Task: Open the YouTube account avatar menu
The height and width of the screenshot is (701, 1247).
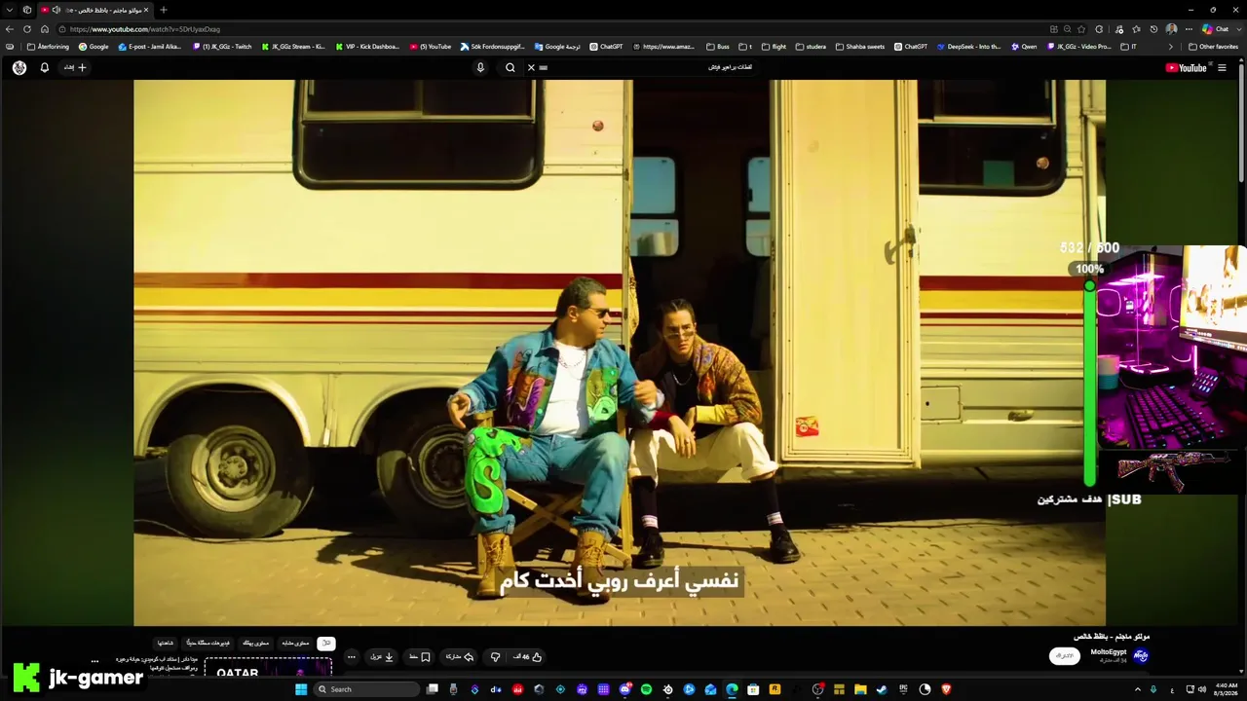Action: coord(19,68)
